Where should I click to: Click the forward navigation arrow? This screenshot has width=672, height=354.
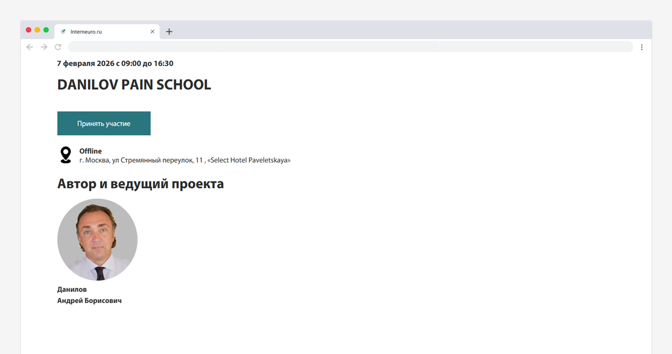coord(44,47)
